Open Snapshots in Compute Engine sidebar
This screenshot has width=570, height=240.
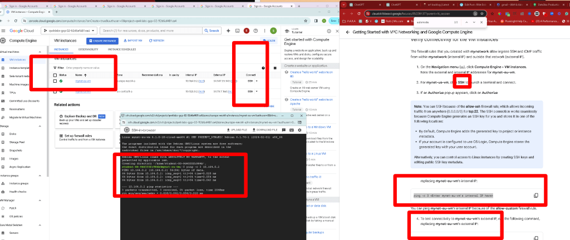[15, 151]
